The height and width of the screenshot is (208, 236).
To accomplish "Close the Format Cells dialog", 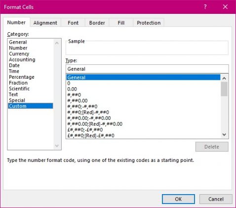I will pyautogui.click(x=225, y=7).
